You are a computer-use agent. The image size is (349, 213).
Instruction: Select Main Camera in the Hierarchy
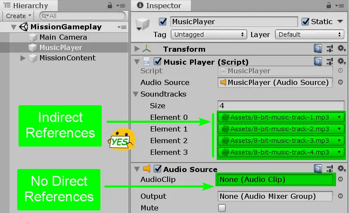(x=63, y=37)
